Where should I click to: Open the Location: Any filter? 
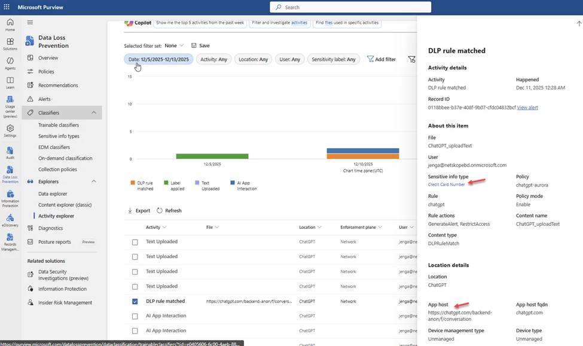pyautogui.click(x=253, y=59)
